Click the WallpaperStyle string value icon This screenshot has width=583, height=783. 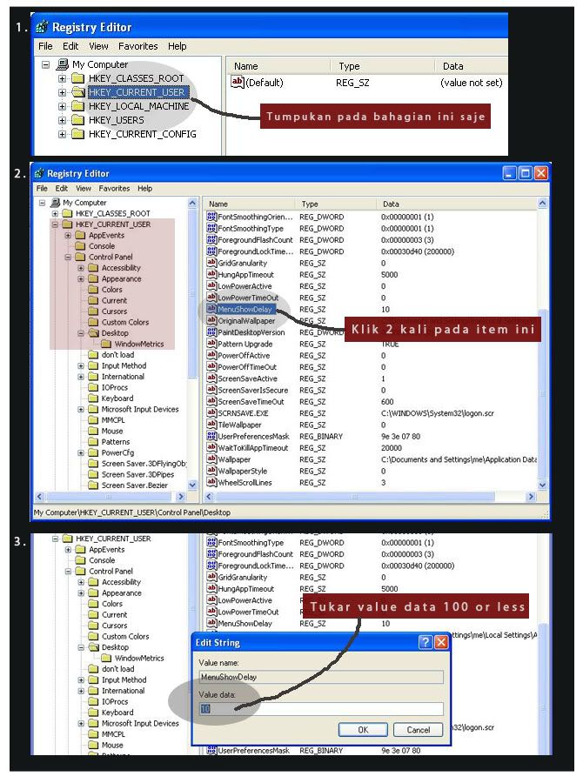click(211, 471)
